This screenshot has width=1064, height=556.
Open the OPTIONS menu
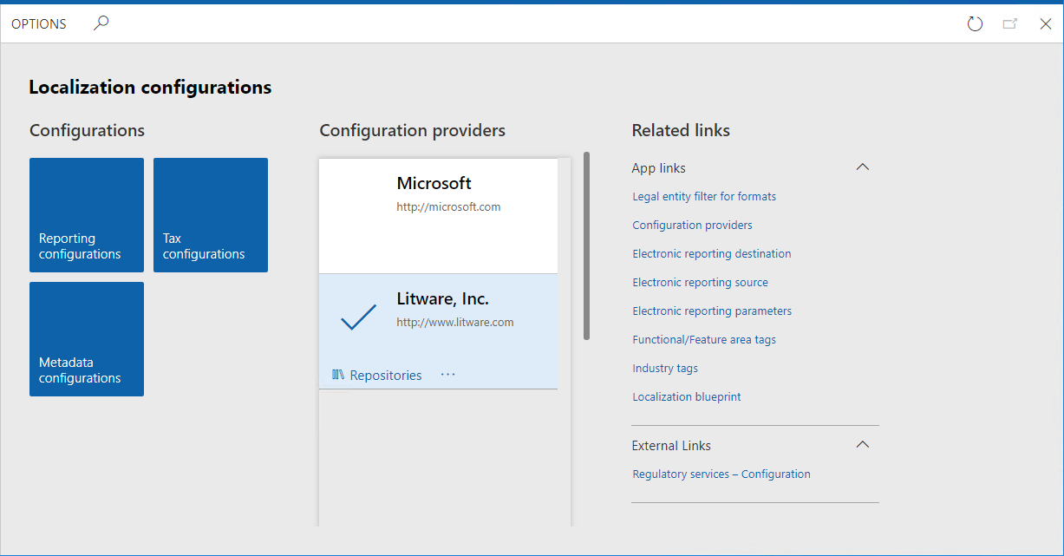coord(39,24)
